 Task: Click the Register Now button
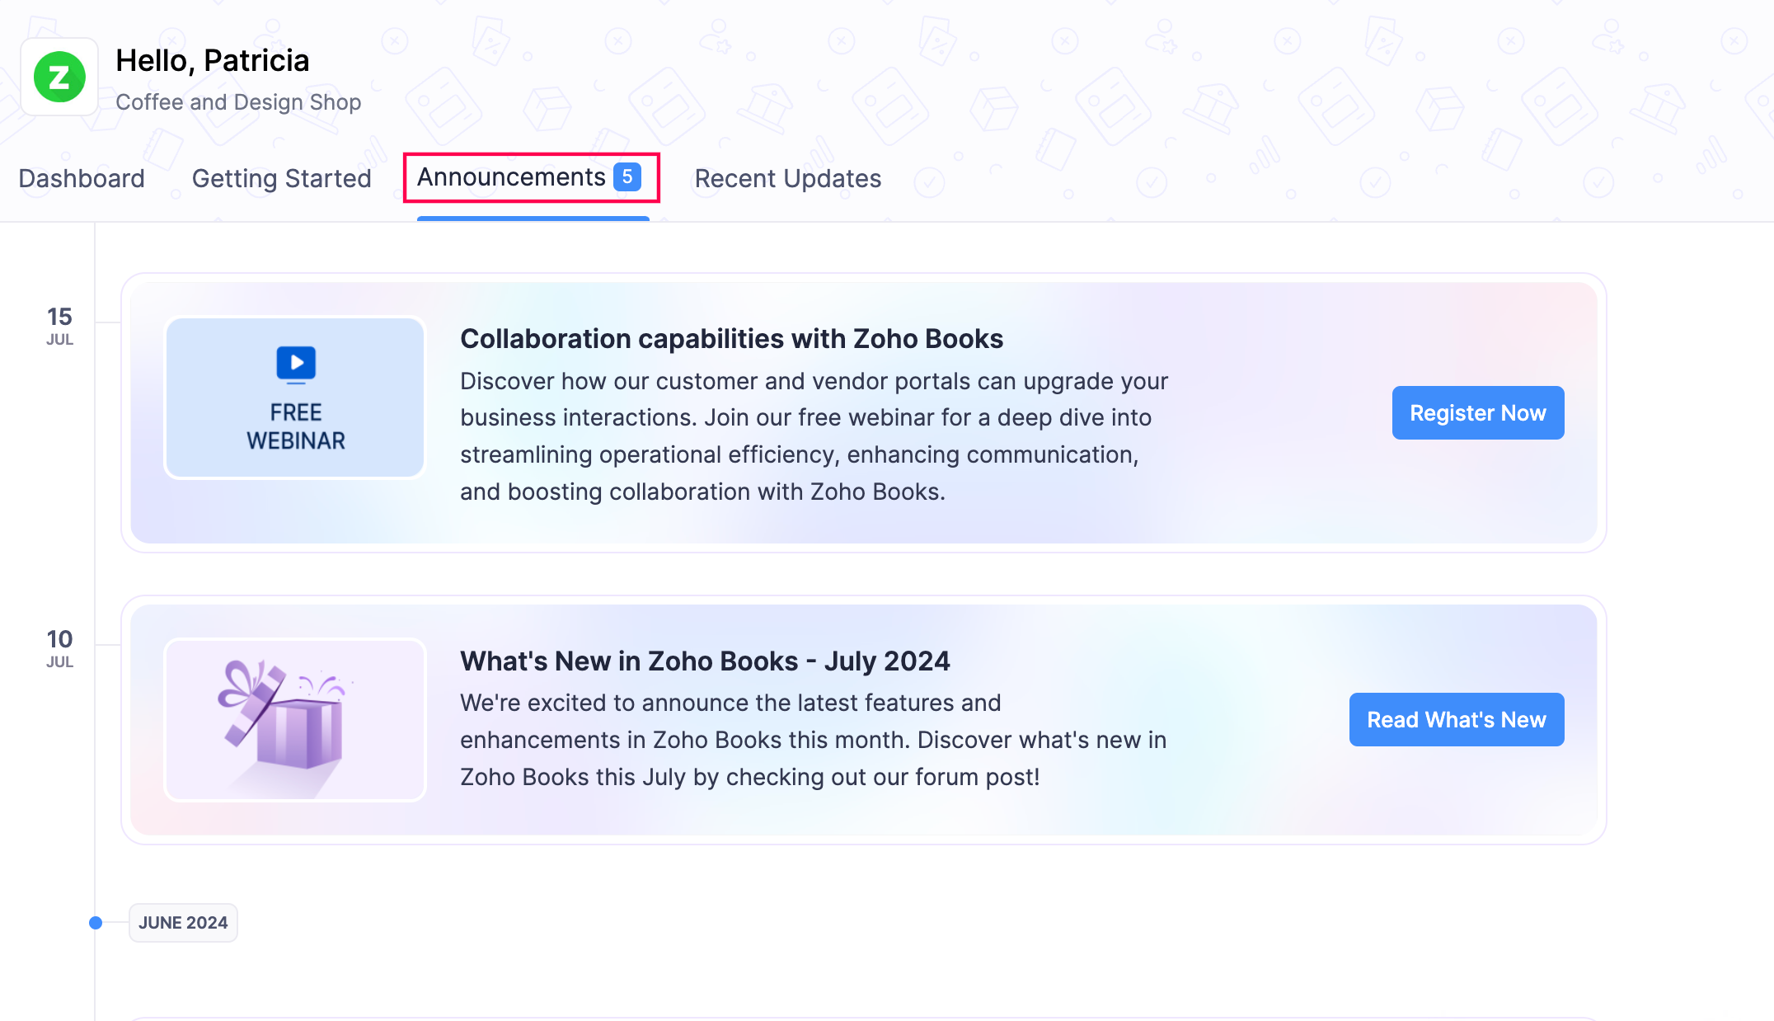pos(1477,412)
